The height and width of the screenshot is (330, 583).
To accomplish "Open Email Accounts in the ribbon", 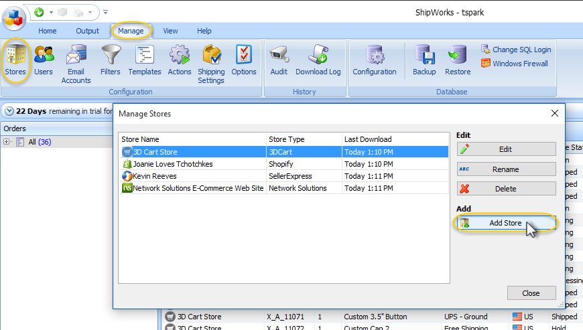I will tap(76, 64).
